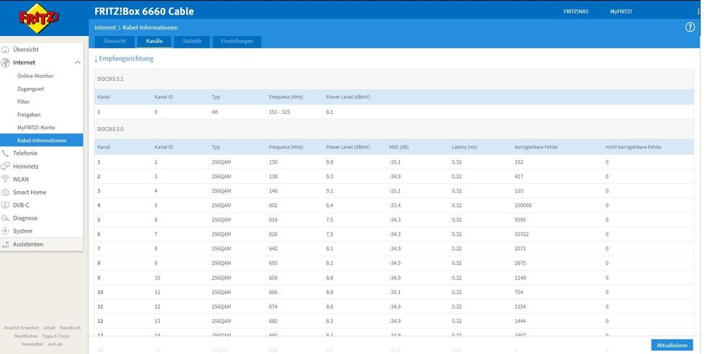720x354 pixels.
Task: Open MyFRITZ! link in the header
Action: (621, 12)
